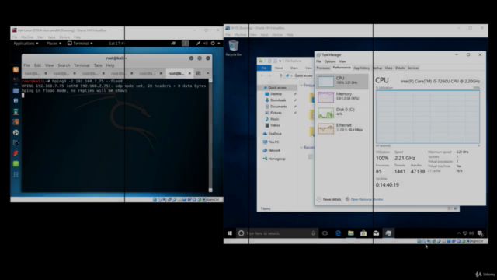The image size is (497, 280).
Task: Open Microsoft Store from taskbar
Action: pyautogui.click(x=363, y=233)
